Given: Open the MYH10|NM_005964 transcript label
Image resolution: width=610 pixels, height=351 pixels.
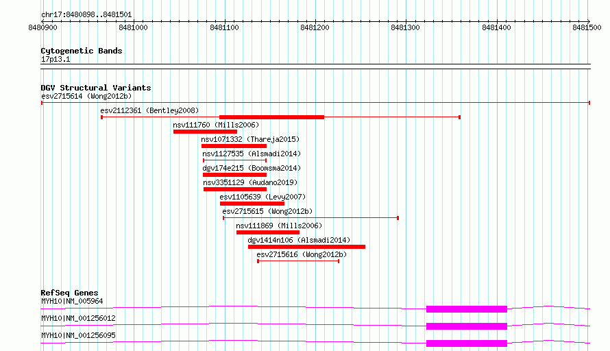Looking at the screenshot, I should tap(72, 301).
